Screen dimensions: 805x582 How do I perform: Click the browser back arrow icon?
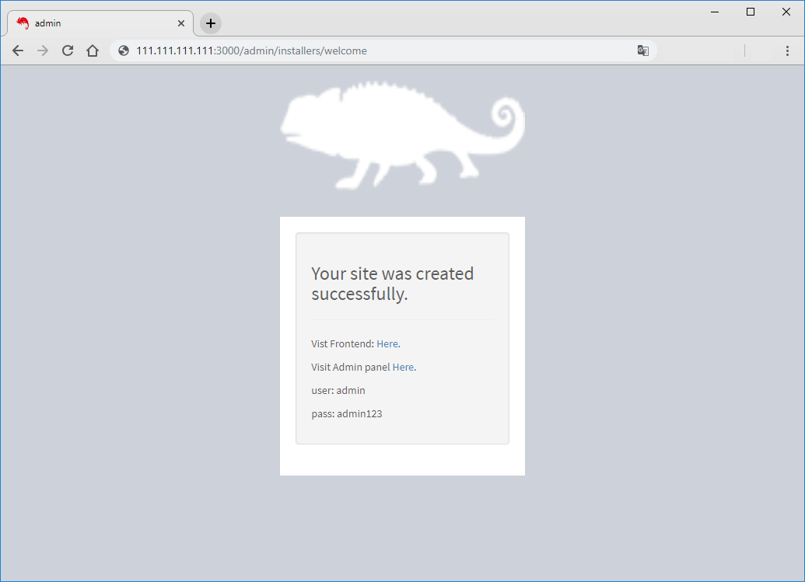click(x=18, y=50)
